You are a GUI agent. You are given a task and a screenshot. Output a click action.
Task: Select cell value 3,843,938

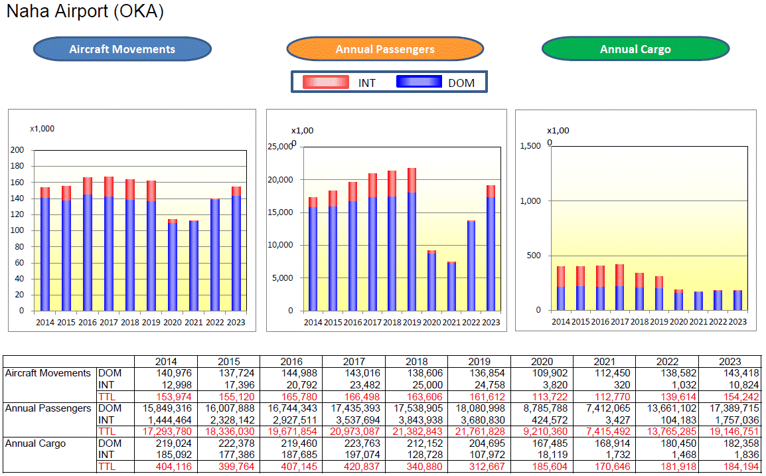(421, 420)
